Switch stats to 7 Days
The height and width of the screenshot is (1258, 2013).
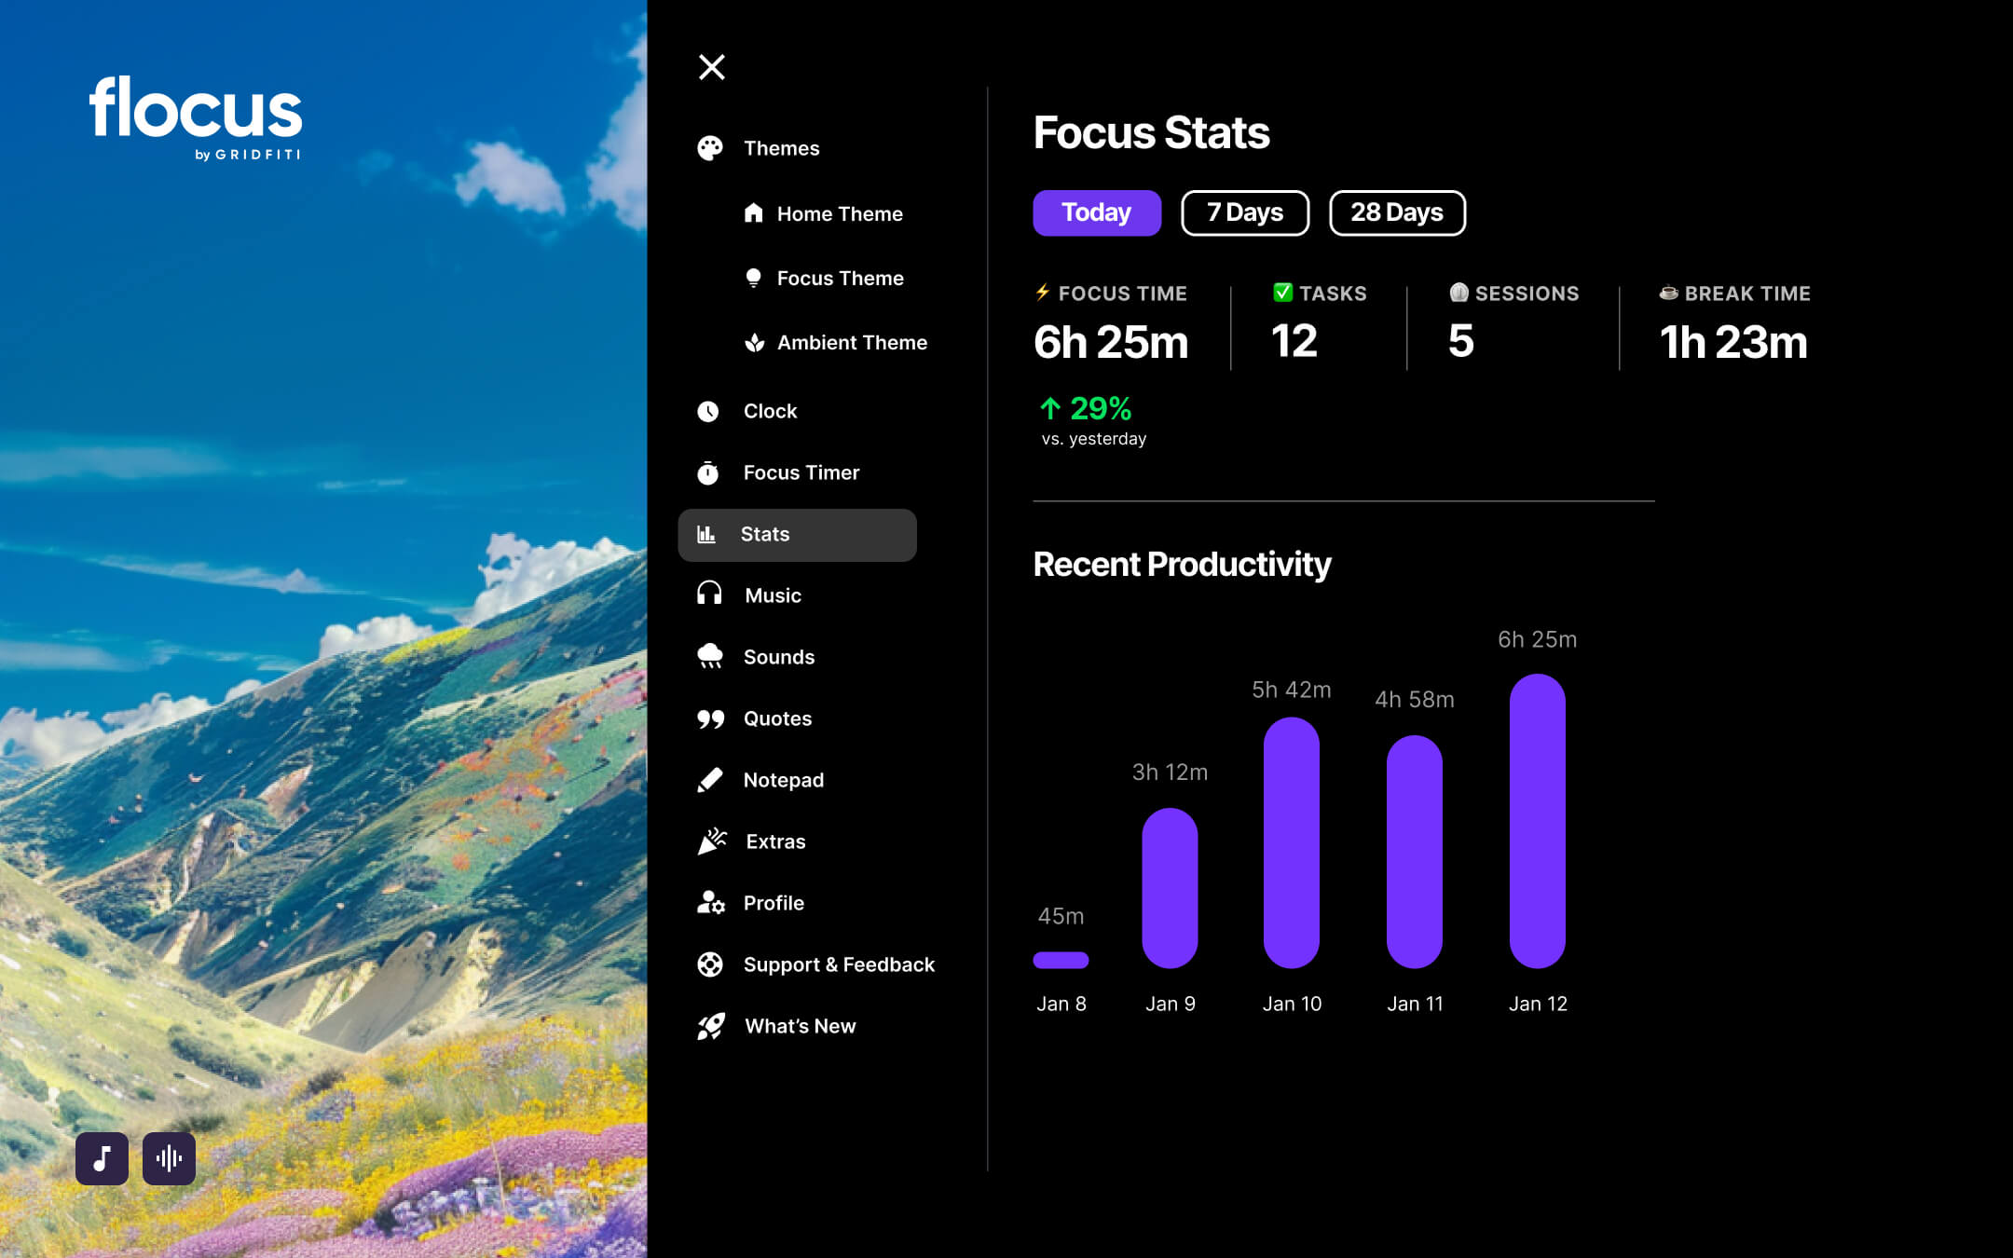1244,212
